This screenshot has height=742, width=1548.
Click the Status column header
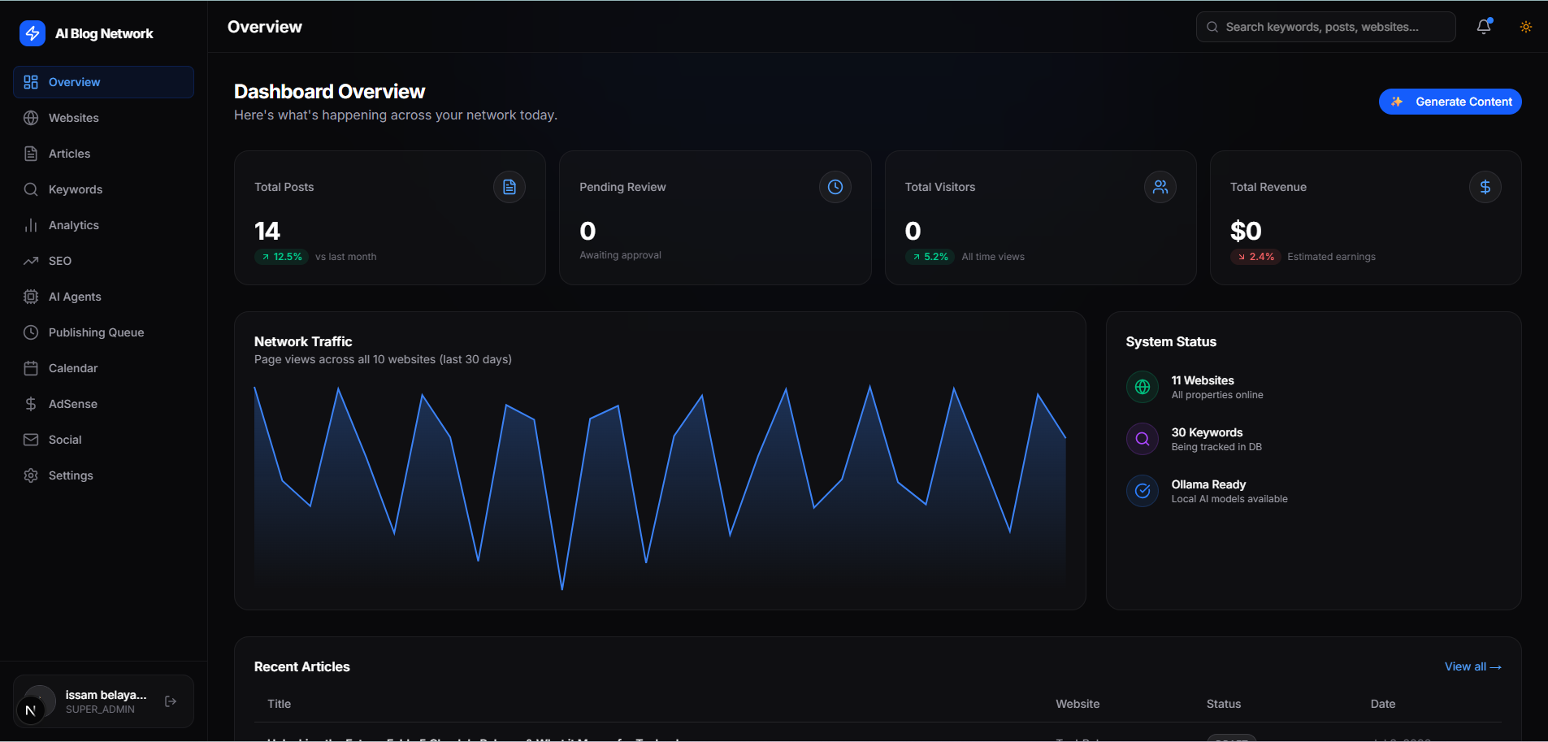pyautogui.click(x=1223, y=704)
